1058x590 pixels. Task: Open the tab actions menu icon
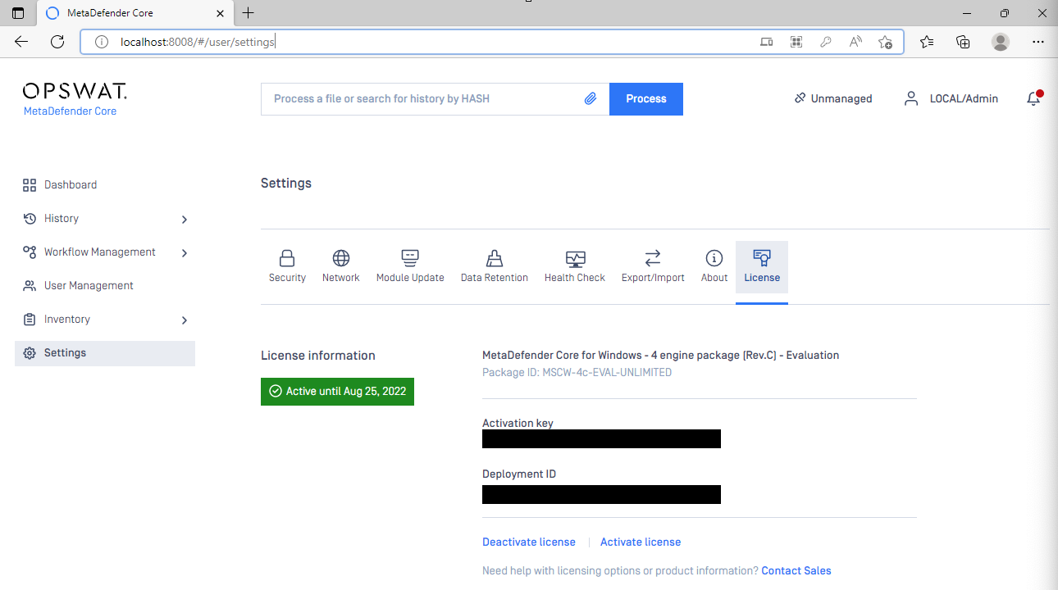tap(18, 13)
